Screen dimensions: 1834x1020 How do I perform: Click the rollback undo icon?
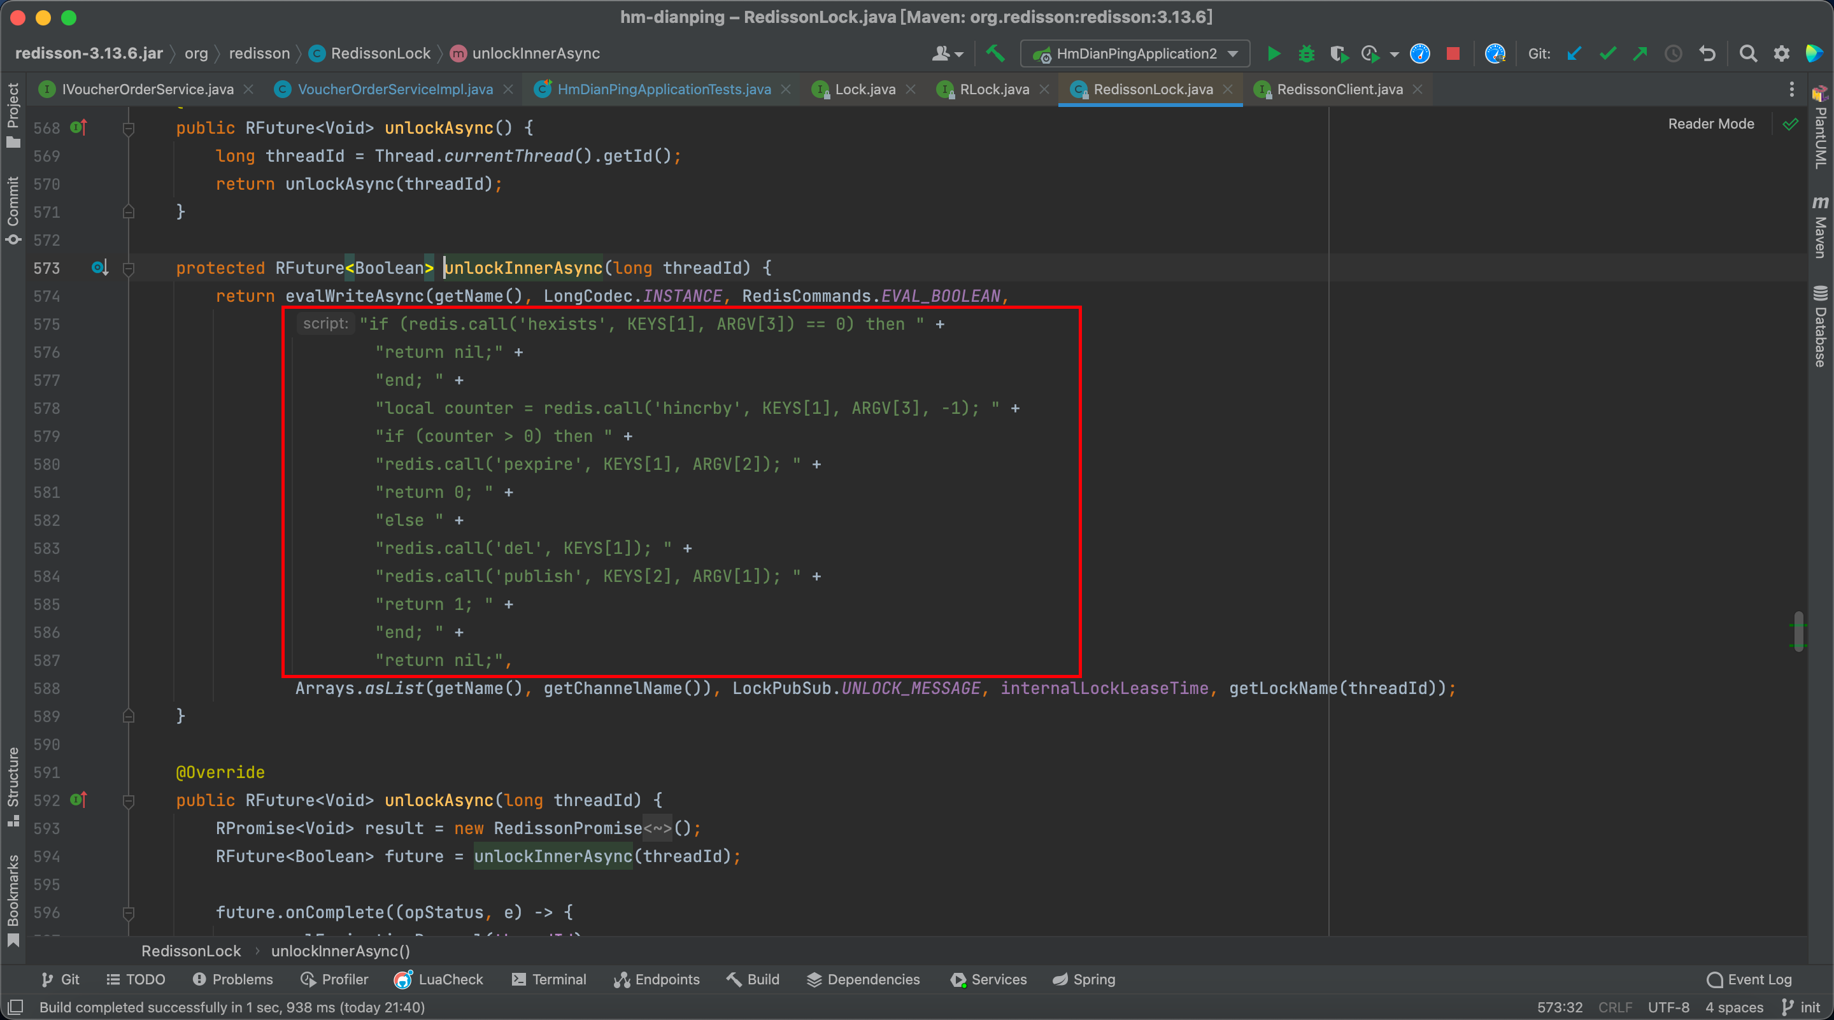pos(1707,53)
